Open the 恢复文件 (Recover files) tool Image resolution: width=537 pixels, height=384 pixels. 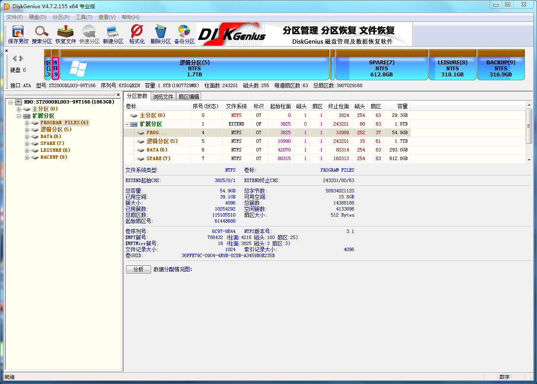tap(66, 35)
